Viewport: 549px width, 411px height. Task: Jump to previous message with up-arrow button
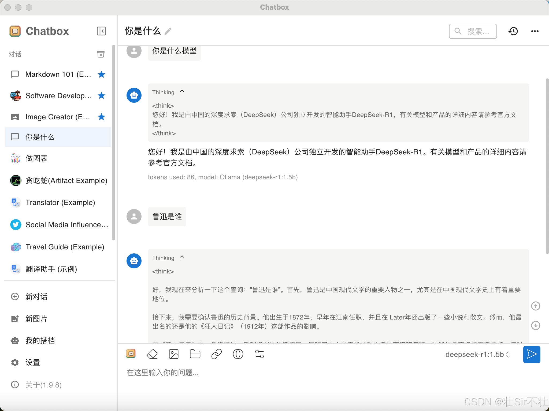[536, 306]
